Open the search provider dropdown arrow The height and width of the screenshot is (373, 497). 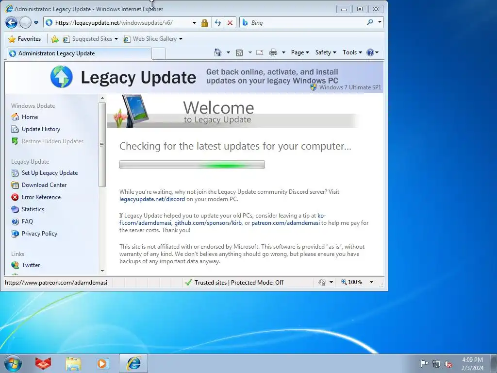click(x=380, y=22)
